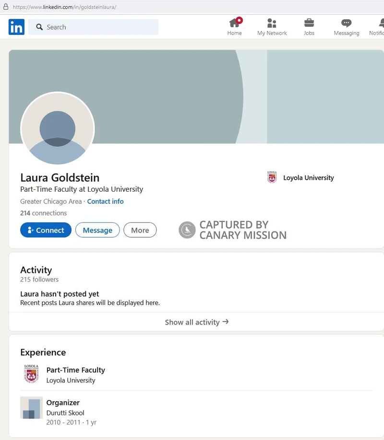This screenshot has width=384, height=440.
Task: Click the Experience section heading
Action: click(43, 352)
